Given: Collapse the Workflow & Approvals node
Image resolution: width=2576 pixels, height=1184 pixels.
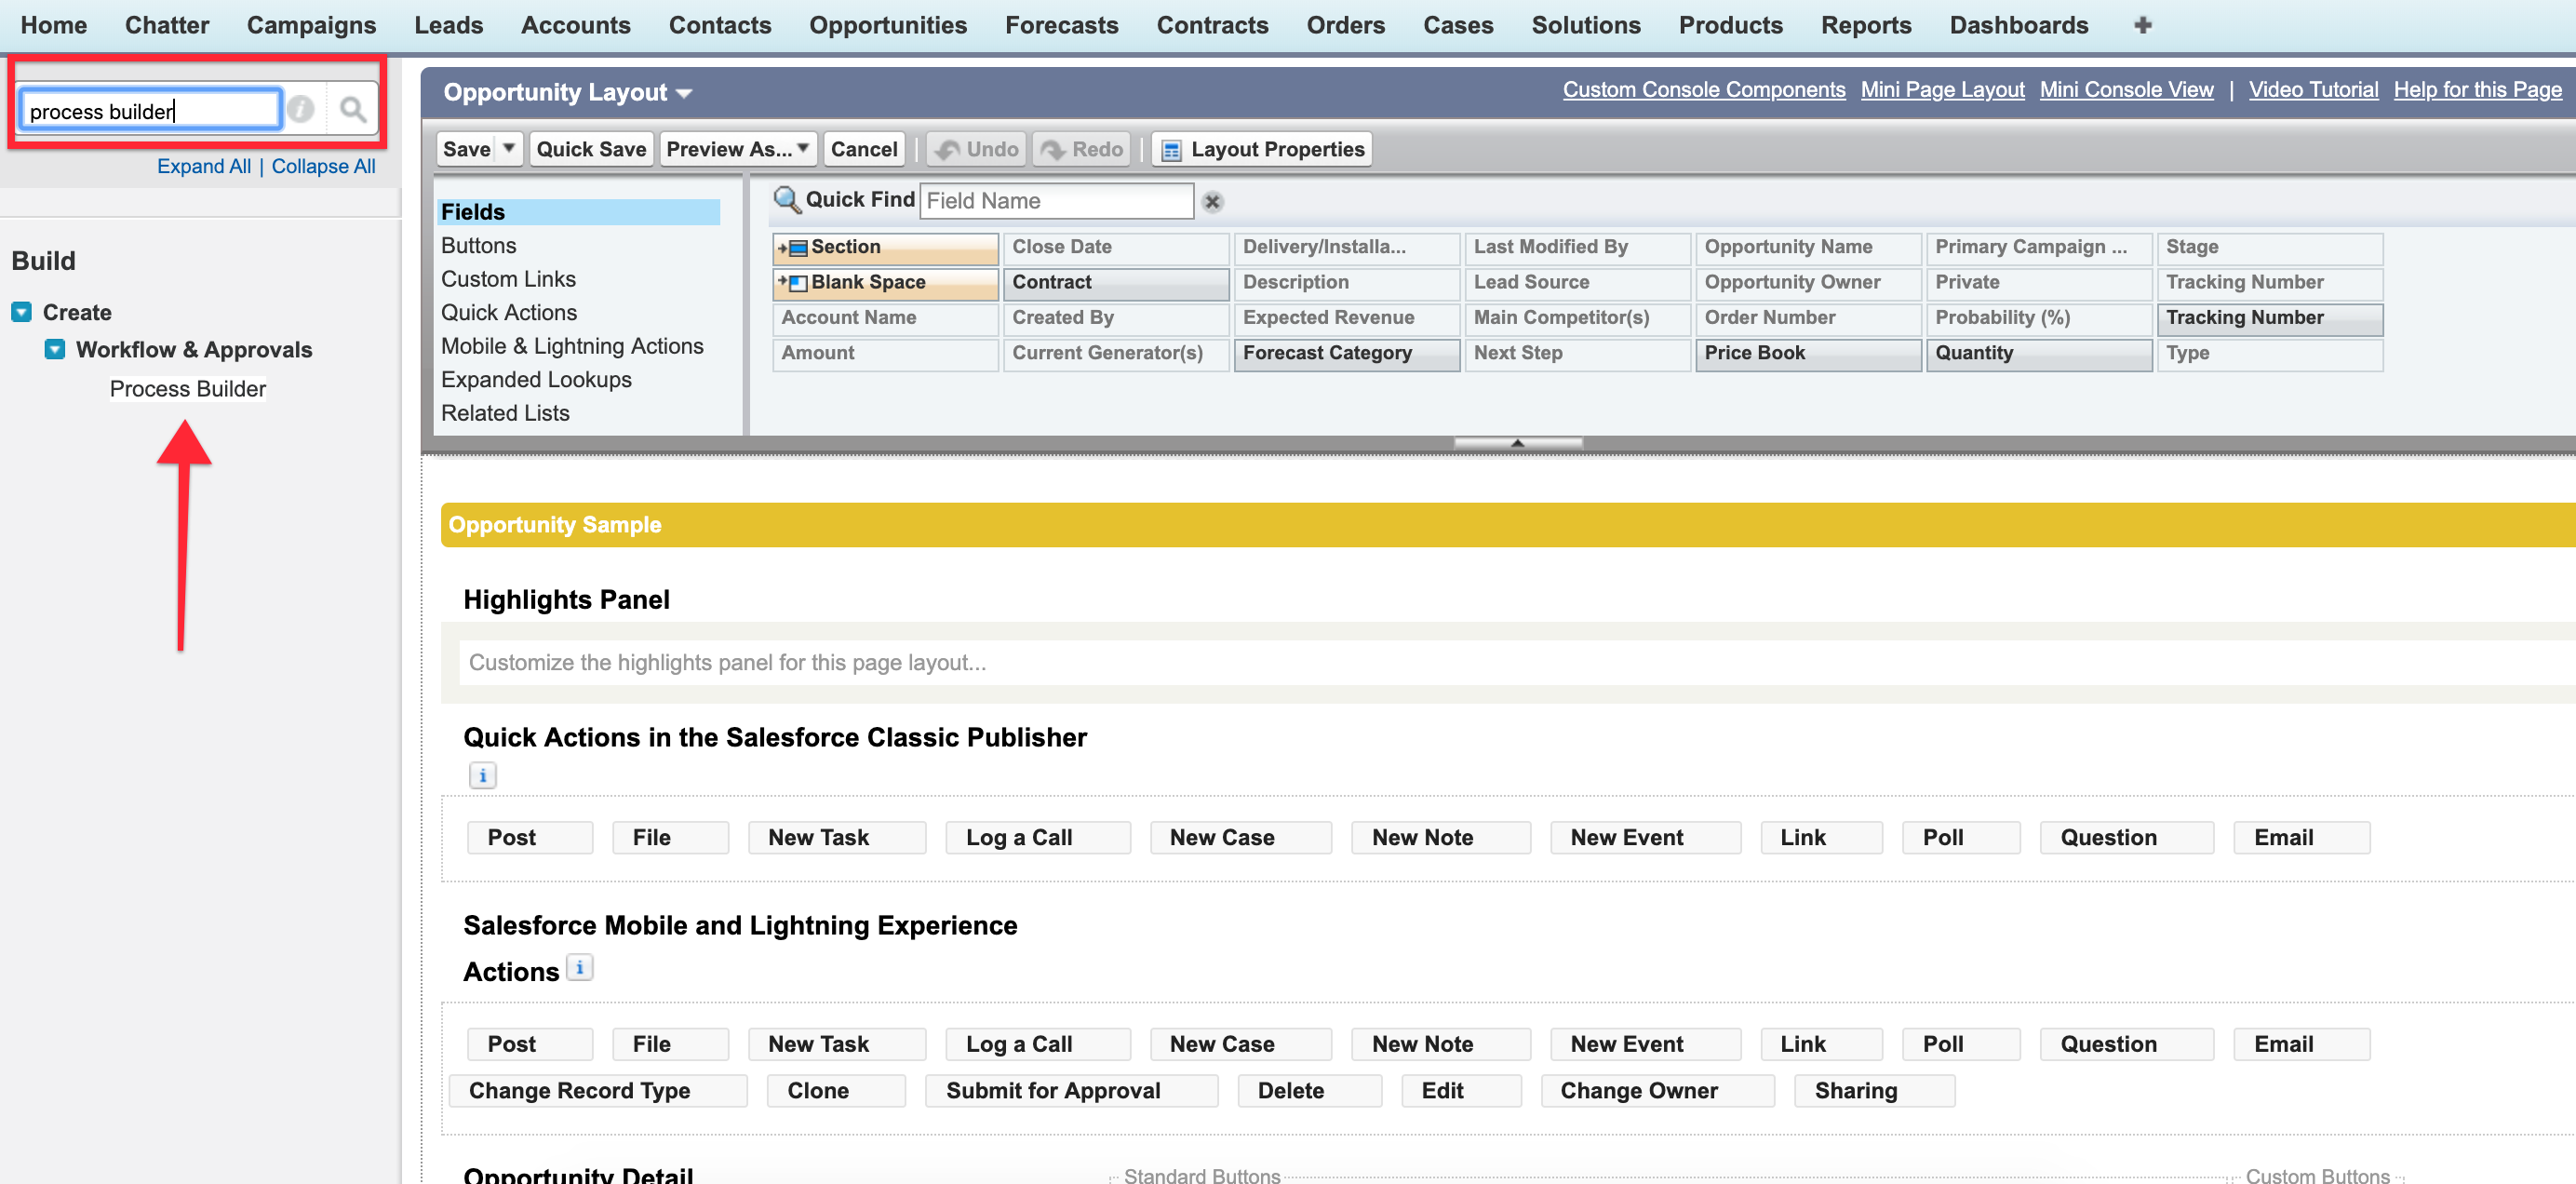Looking at the screenshot, I should coord(55,349).
